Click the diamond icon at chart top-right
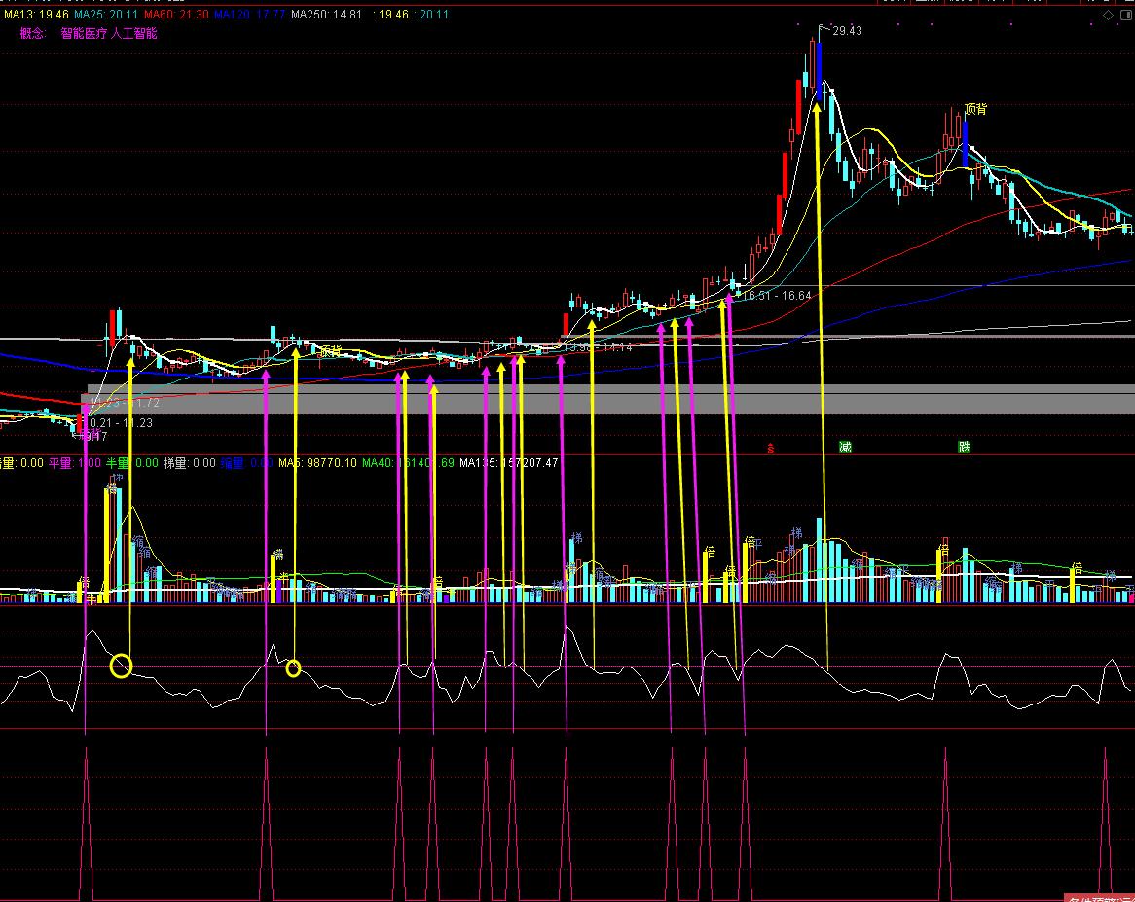The image size is (1135, 902). pos(1107,16)
